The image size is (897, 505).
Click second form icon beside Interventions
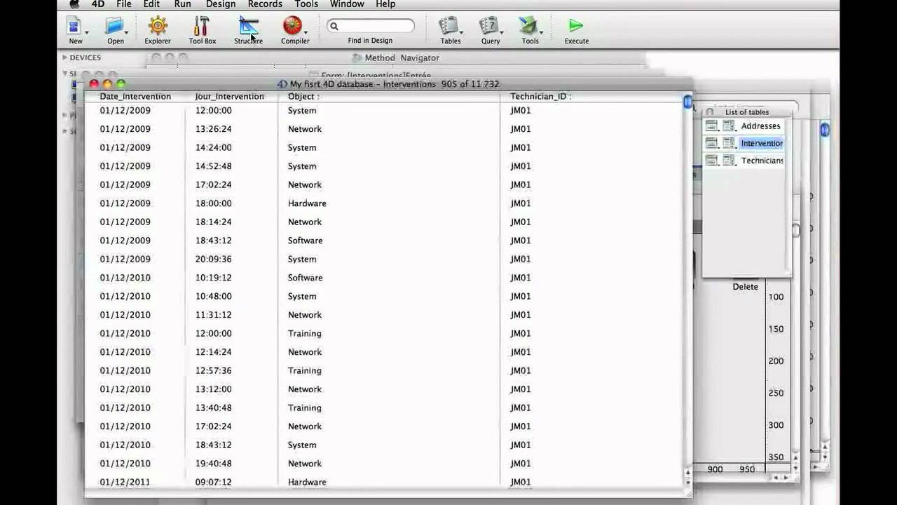pos(729,143)
